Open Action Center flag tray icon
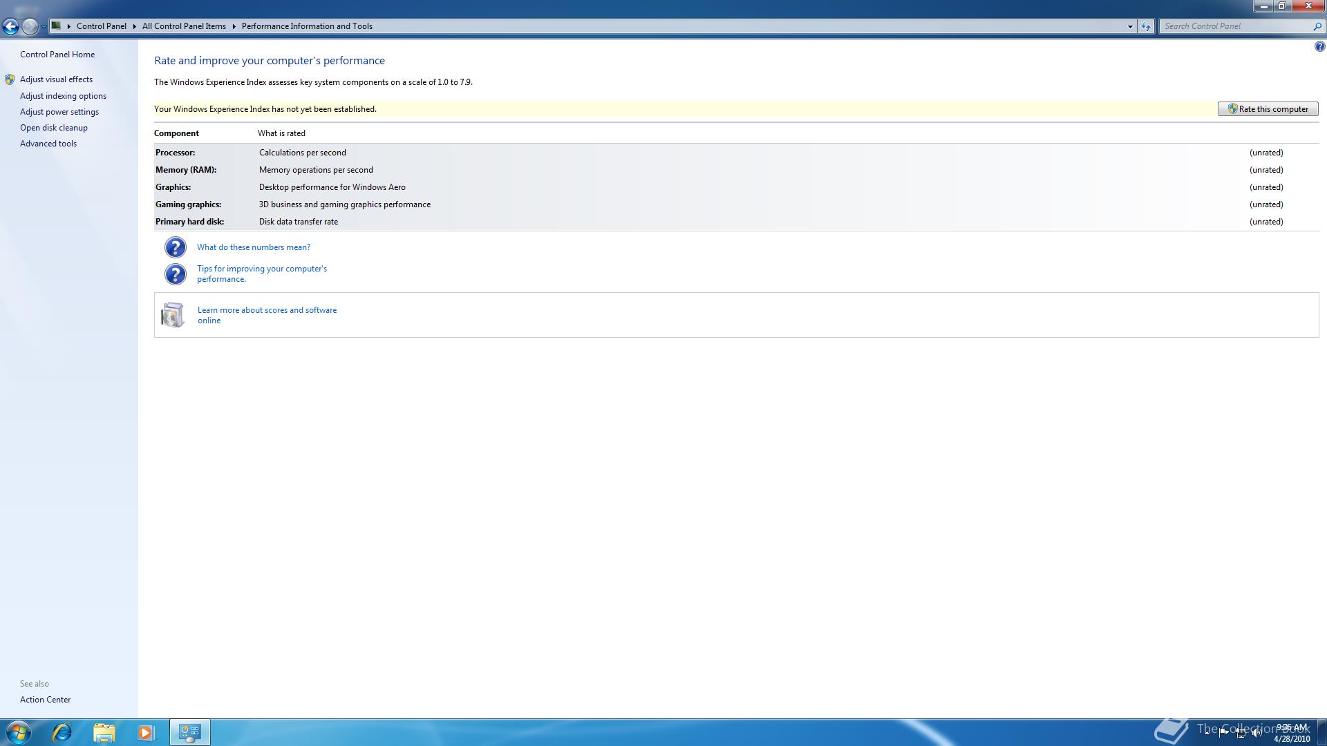 coord(1224,733)
